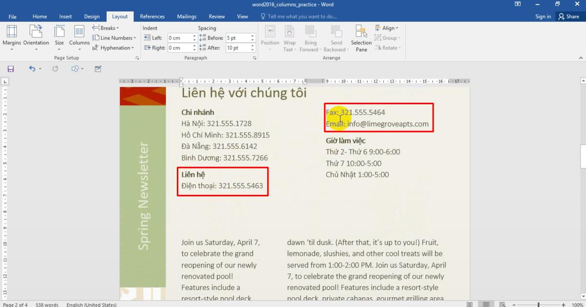The width and height of the screenshot is (586, 307).
Task: Open the Design ribbon tab
Action: pos(92,16)
